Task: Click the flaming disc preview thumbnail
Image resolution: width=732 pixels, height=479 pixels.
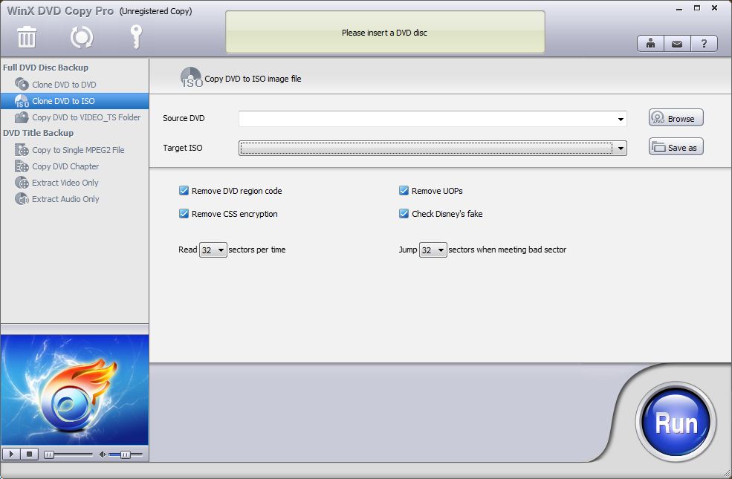Action: (75, 390)
